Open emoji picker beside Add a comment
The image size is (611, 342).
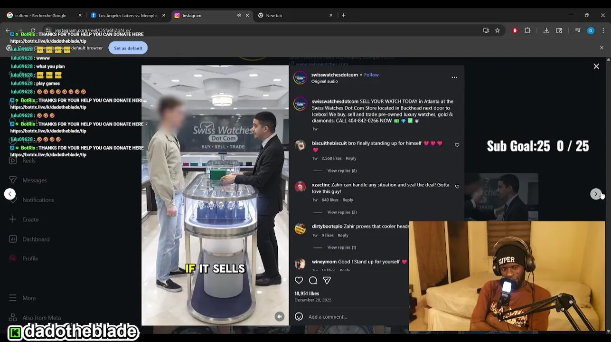pos(299,316)
